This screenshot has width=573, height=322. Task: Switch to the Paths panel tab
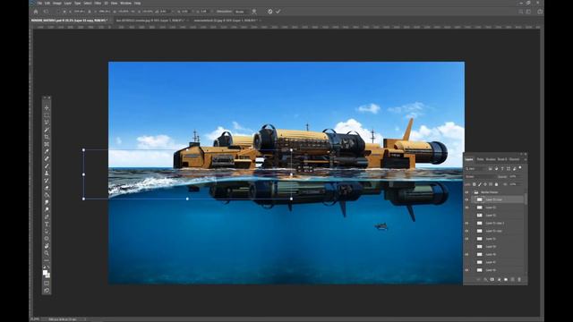(480, 159)
